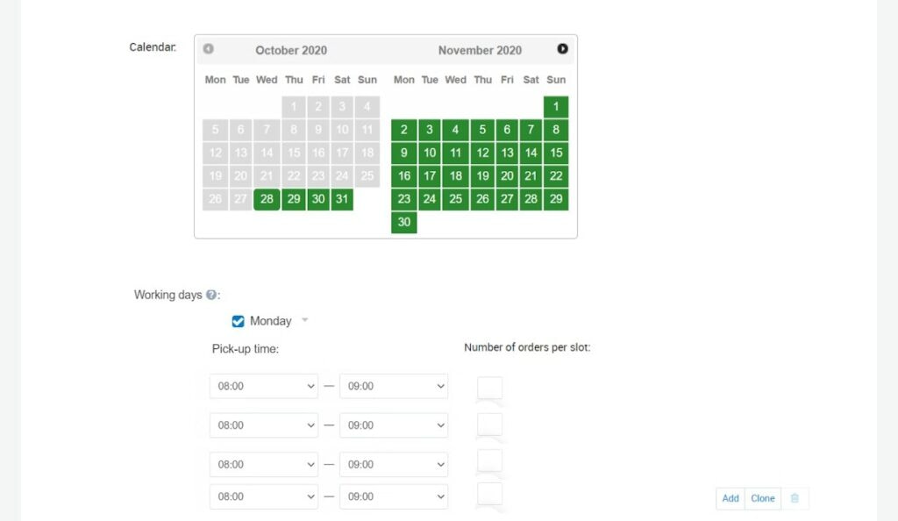Select October 31 in the calendar
898x521 pixels.
coord(342,199)
